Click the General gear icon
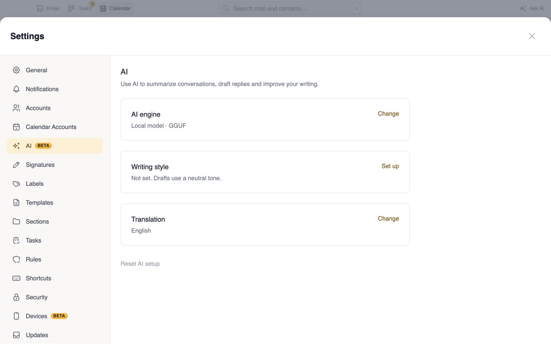This screenshot has height=344, width=551. 16,70
